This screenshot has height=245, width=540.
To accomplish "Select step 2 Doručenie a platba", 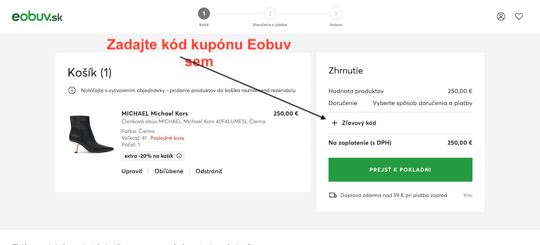I will point(270,14).
